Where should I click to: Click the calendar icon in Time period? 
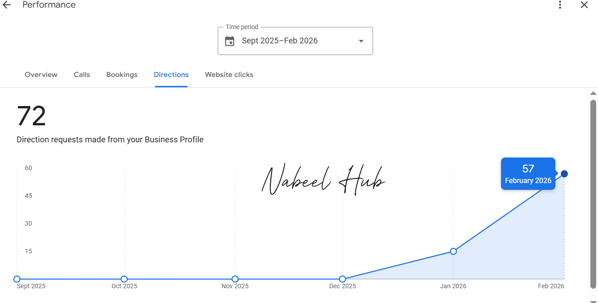click(x=230, y=41)
